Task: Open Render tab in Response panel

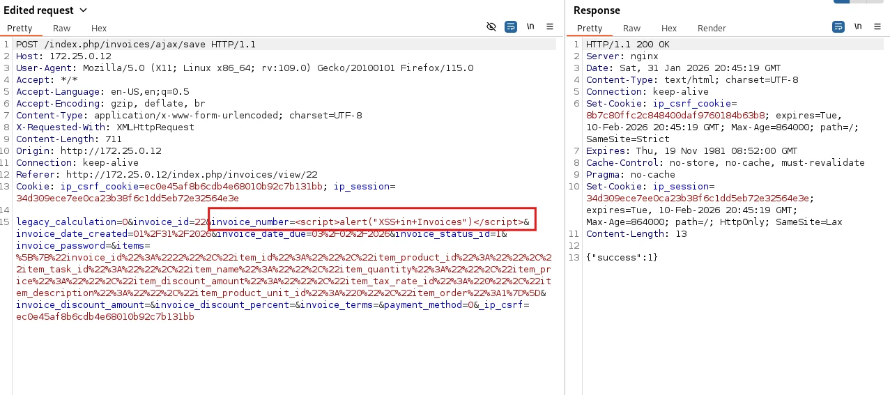Action: [712, 29]
